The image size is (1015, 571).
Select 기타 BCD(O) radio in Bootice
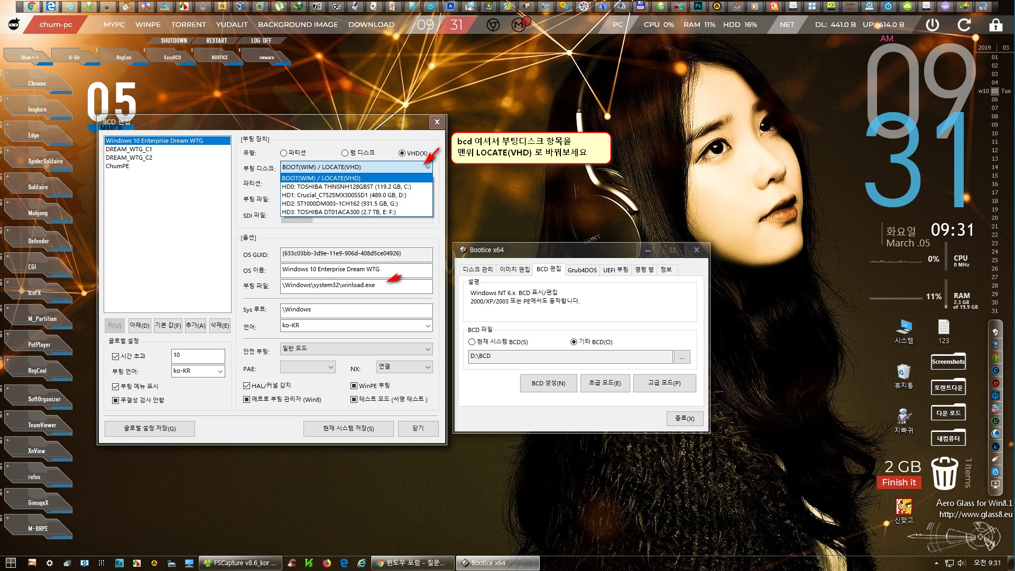574,342
